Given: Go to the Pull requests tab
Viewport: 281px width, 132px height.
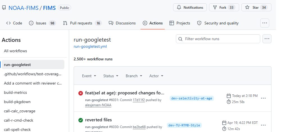Looking at the screenshot, I should [82, 23].
